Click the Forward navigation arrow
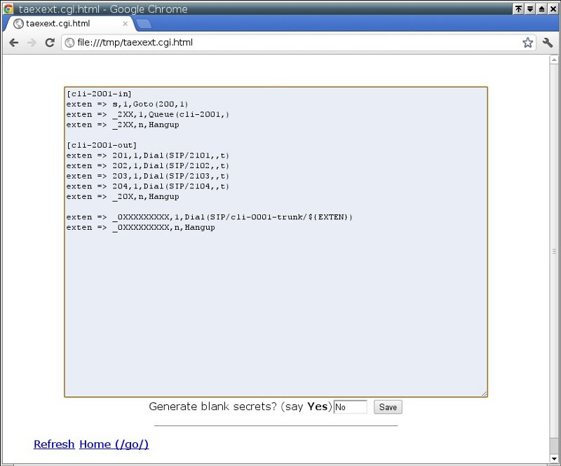Image resolution: width=561 pixels, height=466 pixels. tap(32, 43)
